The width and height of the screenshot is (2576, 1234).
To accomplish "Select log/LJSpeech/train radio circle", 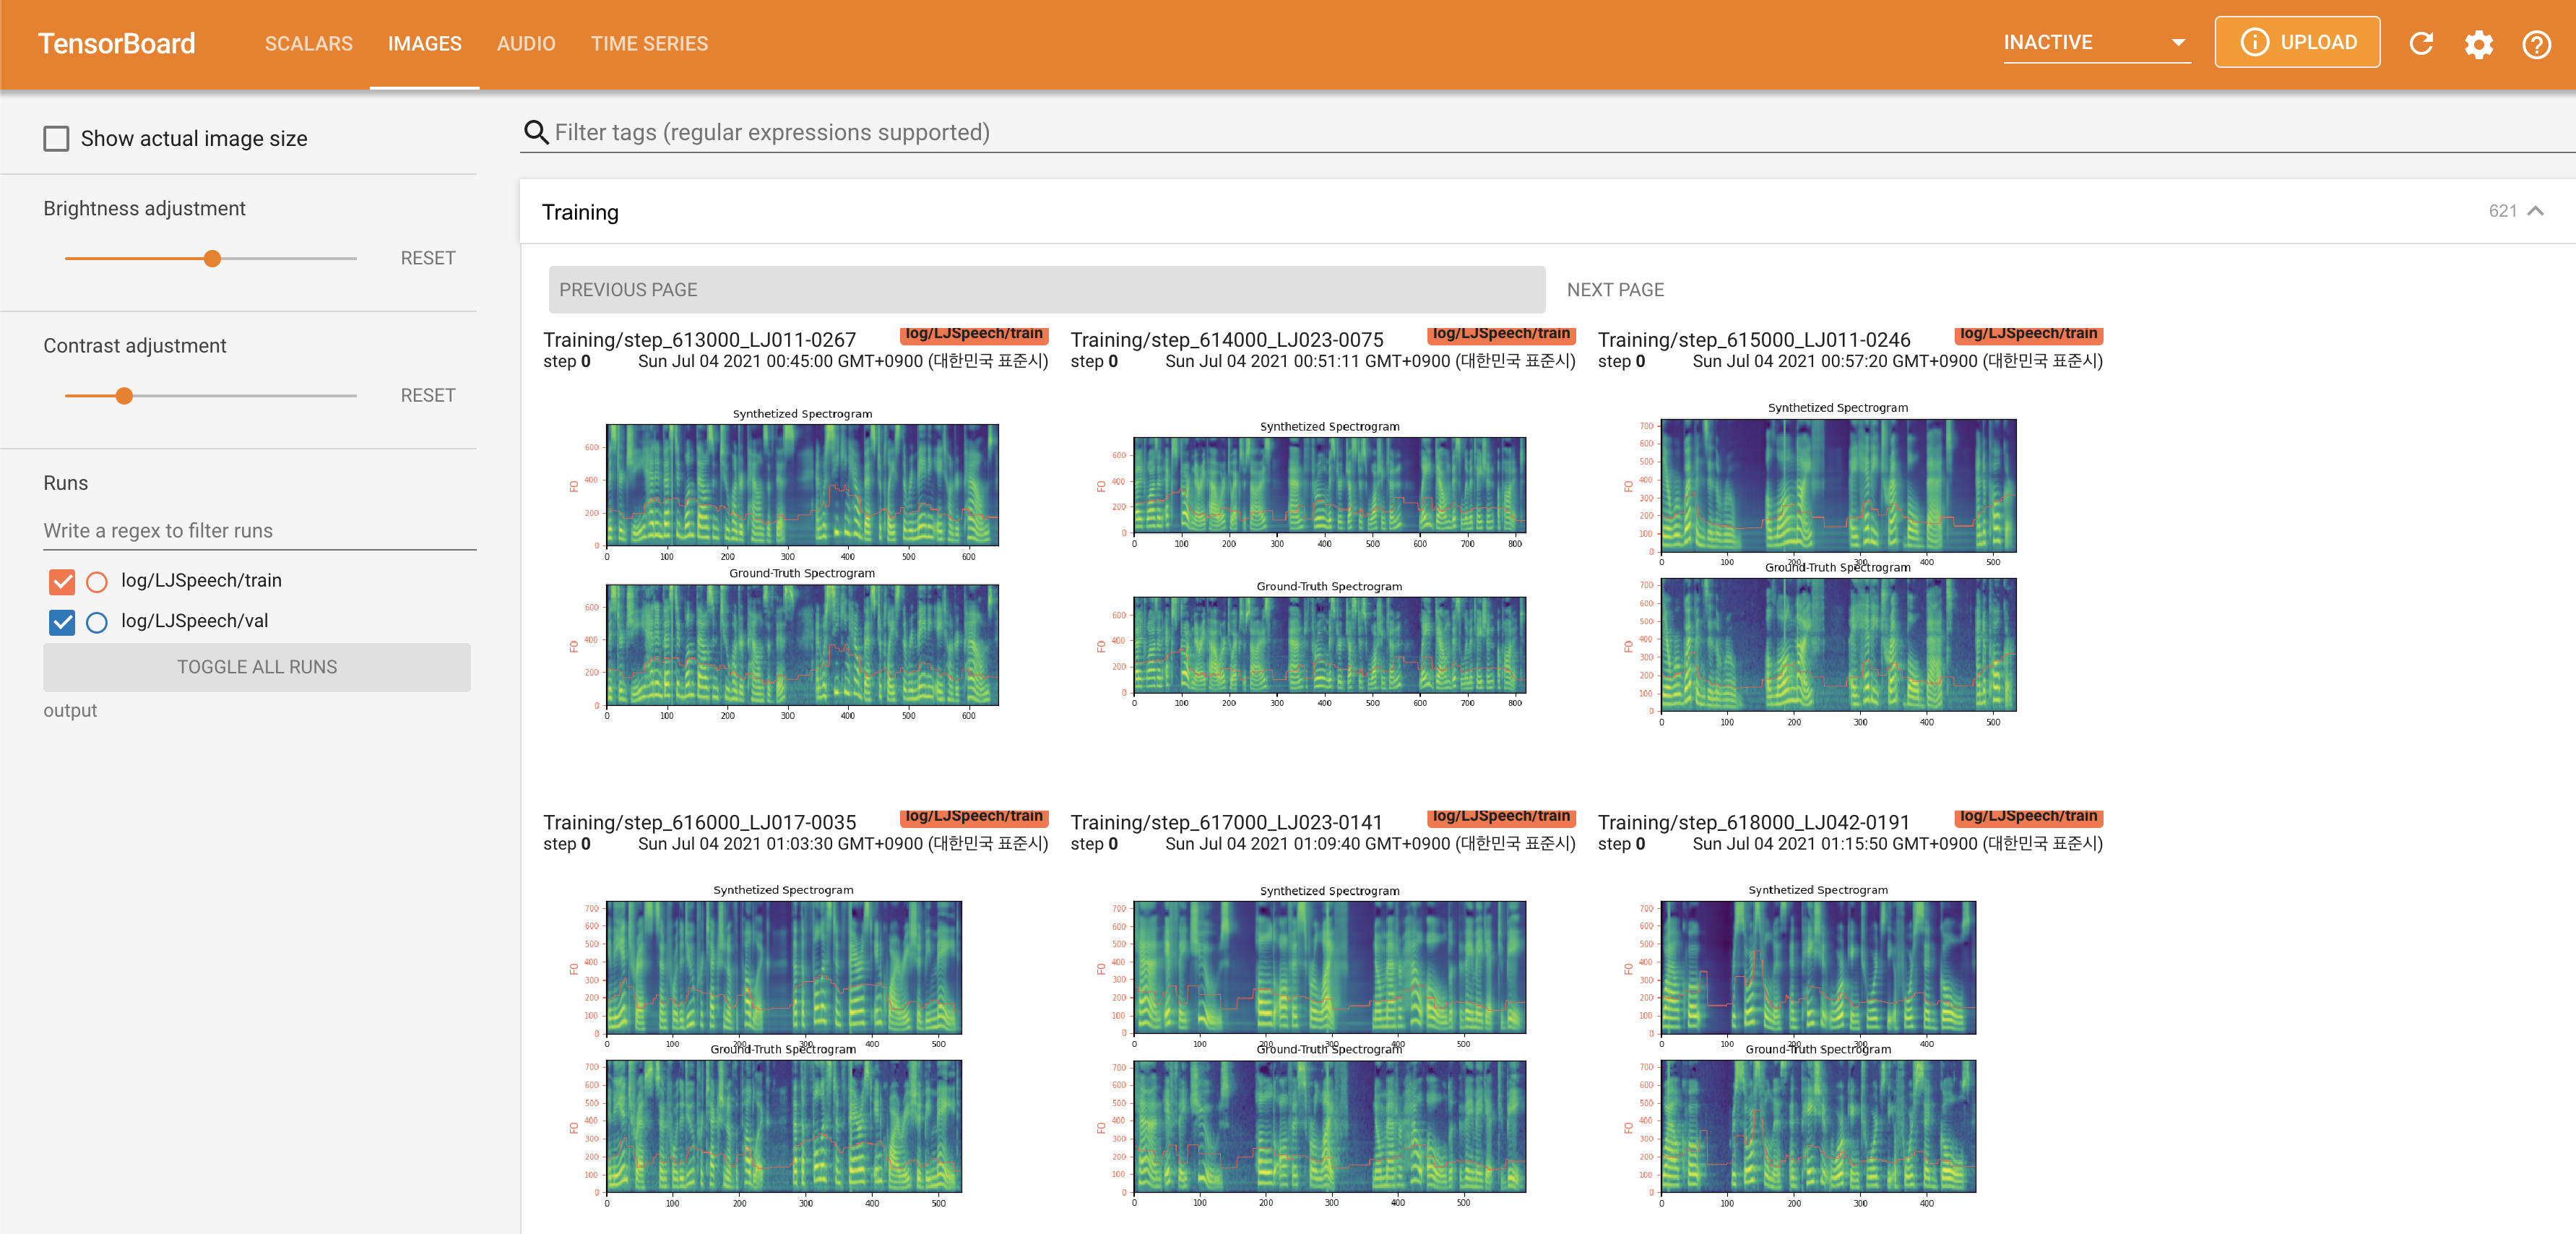I will point(97,581).
